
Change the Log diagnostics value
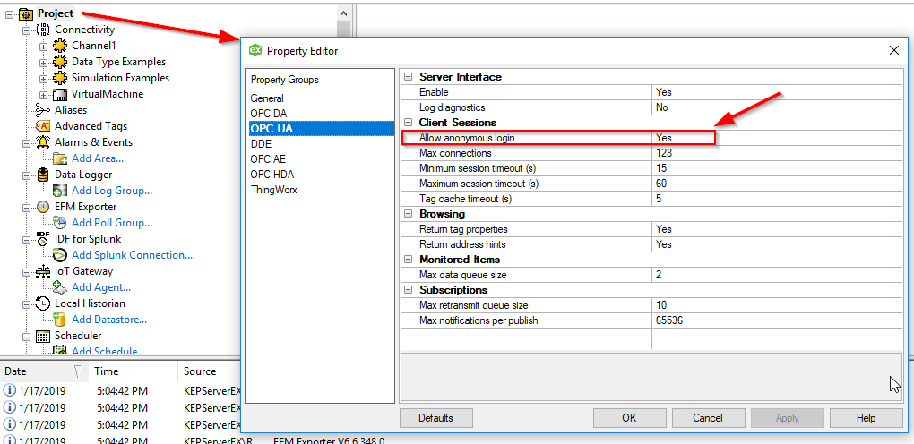(x=776, y=107)
